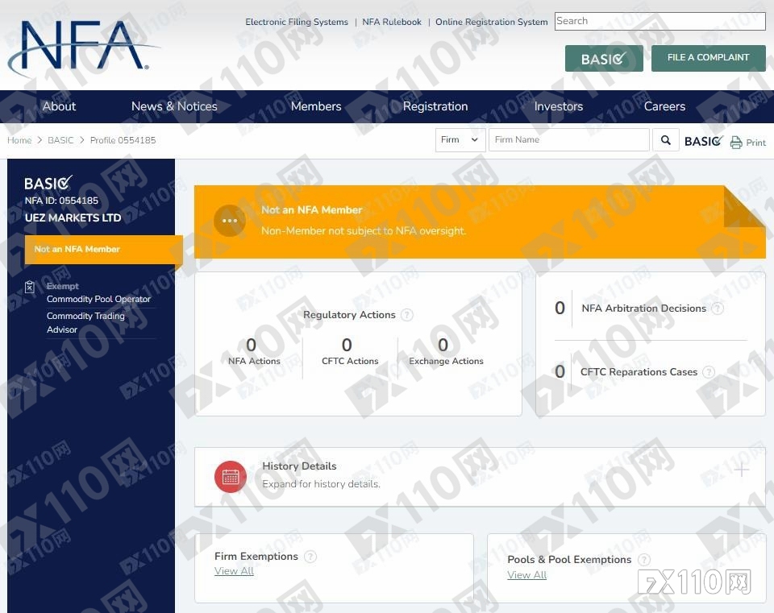
Task: Click the help icon beside NFA Arbitration Decisions
Action: tap(718, 309)
